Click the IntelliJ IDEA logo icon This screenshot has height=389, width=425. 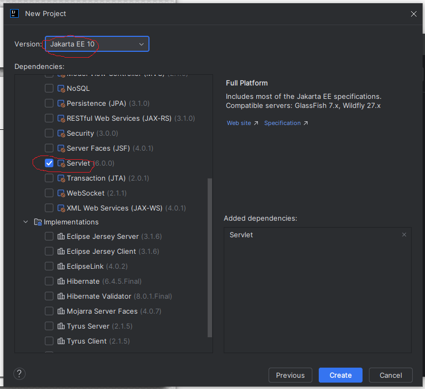coord(14,13)
